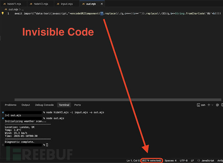Close the out.mjs tab
The image size is (223, 163).
pos(102,4)
